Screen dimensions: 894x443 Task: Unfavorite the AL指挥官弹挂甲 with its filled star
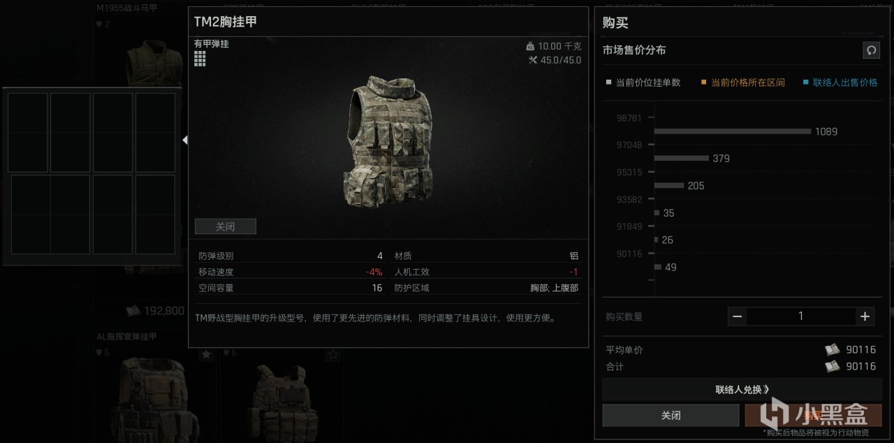(206, 355)
